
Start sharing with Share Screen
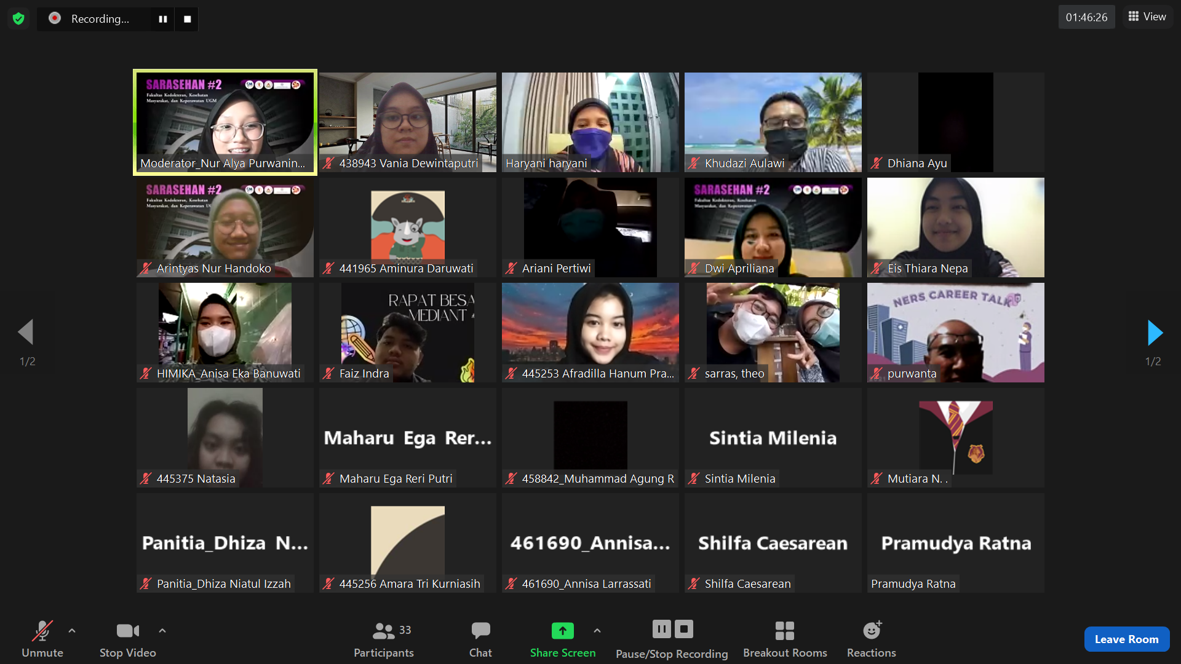(x=562, y=638)
